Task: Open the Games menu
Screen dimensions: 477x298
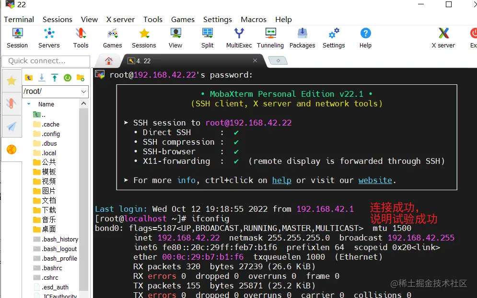Action: click(183, 20)
